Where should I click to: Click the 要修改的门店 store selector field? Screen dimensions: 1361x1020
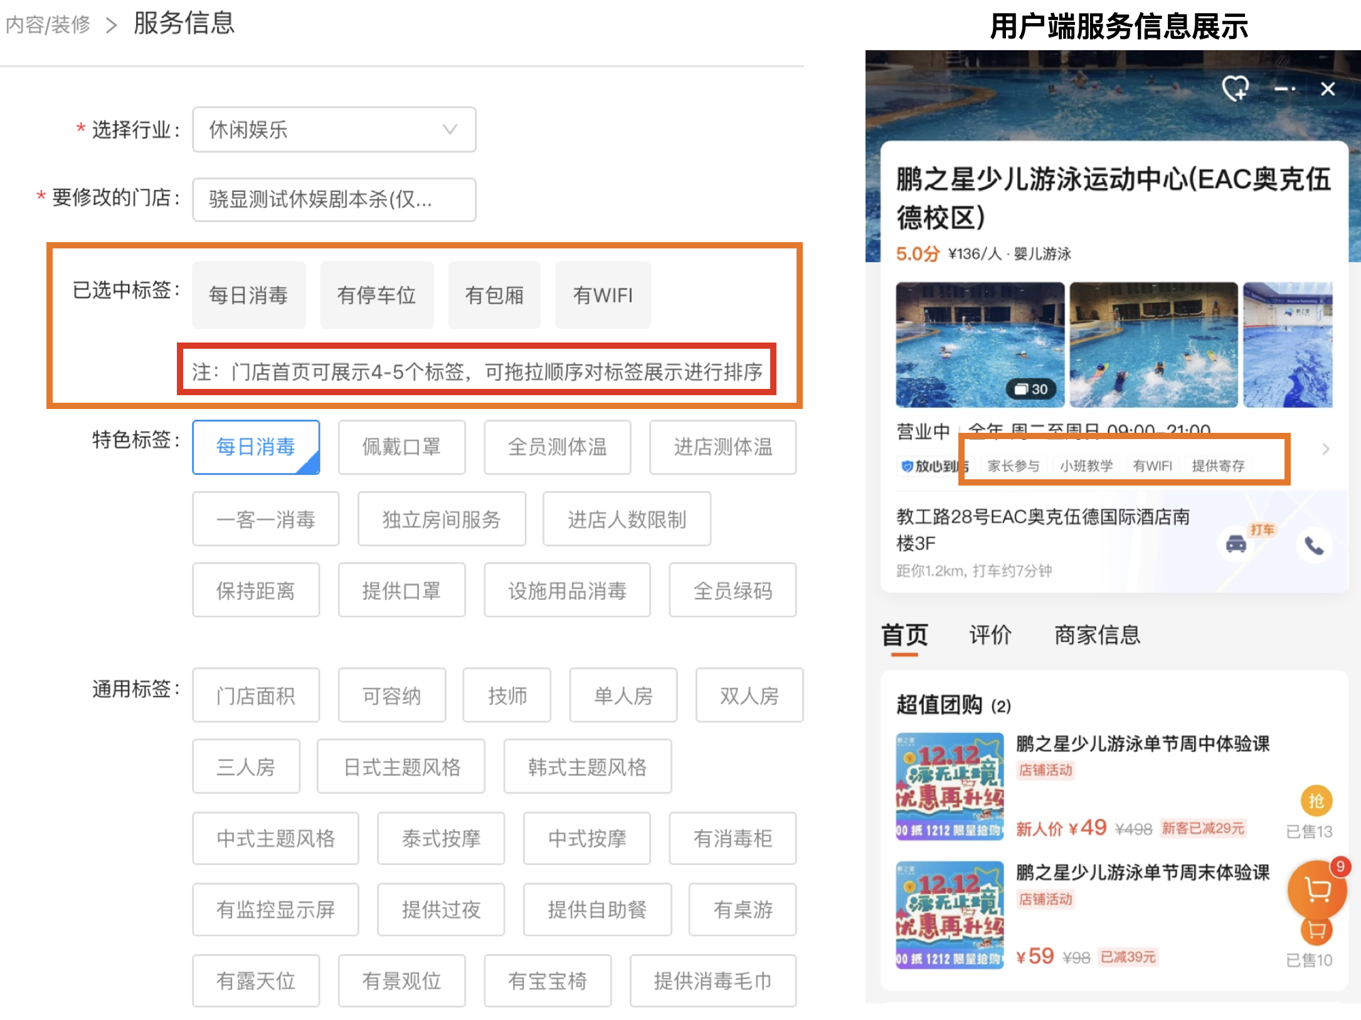334,199
